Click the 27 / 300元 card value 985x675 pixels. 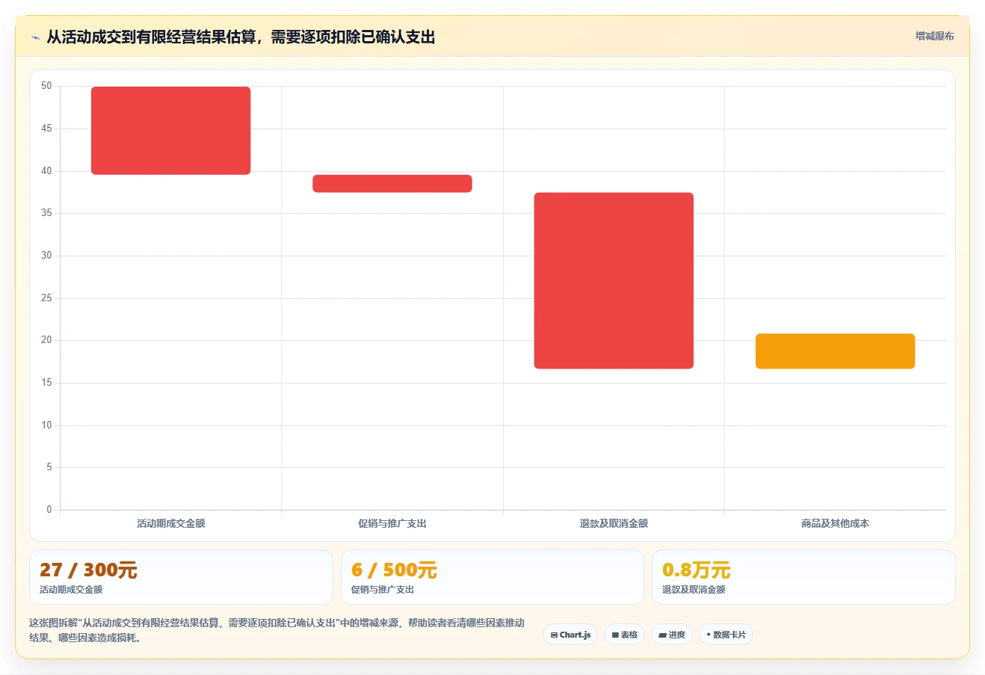point(88,570)
